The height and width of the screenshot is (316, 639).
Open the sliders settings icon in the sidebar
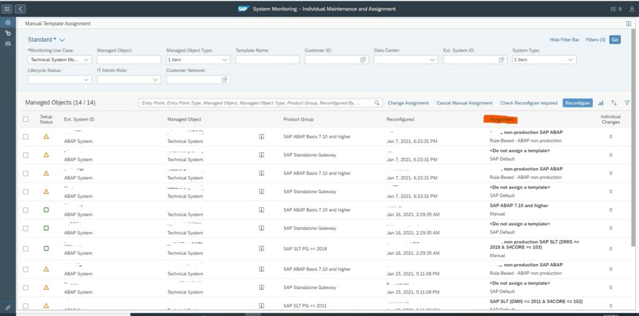point(7,44)
